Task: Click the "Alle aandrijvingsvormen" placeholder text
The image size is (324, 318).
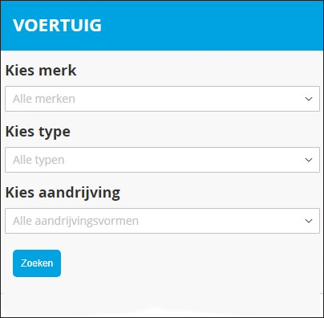Action: tap(75, 221)
